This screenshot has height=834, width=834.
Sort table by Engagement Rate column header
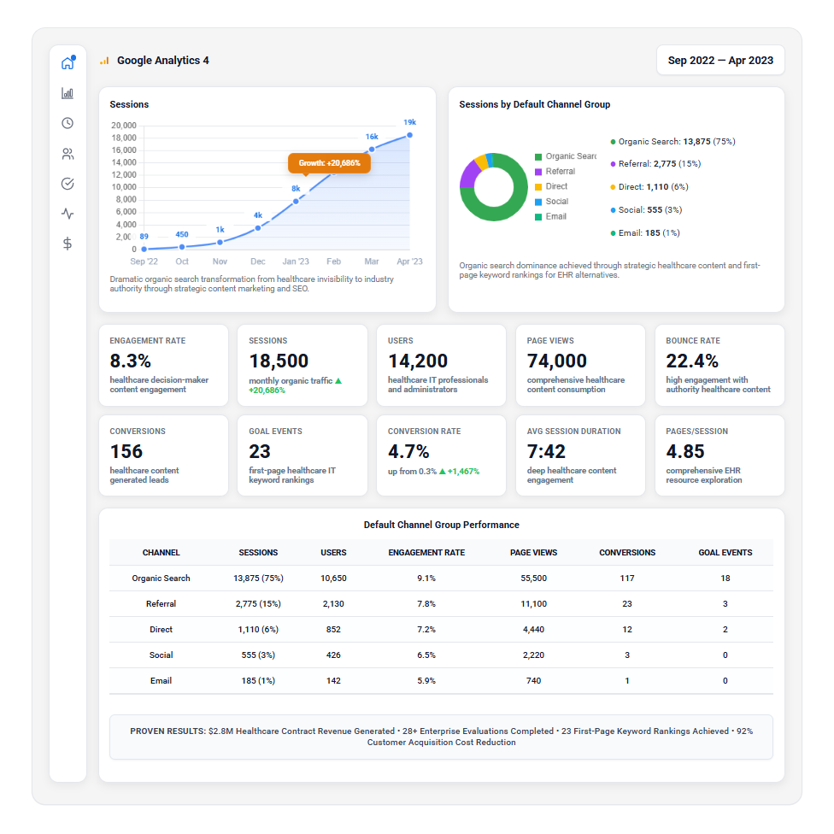426,553
